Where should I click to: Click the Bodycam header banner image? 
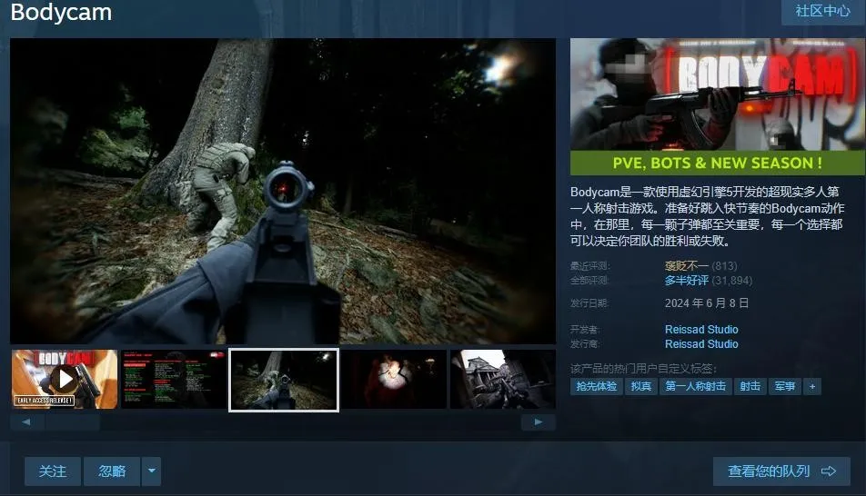[718, 106]
